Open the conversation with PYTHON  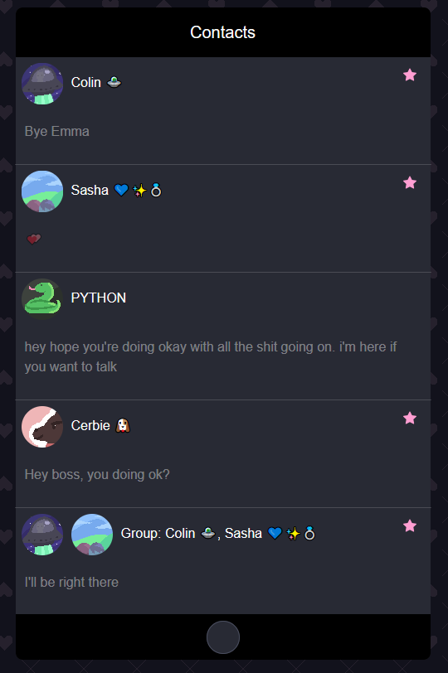click(223, 336)
